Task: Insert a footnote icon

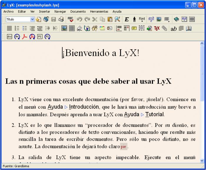Action: 119,28
